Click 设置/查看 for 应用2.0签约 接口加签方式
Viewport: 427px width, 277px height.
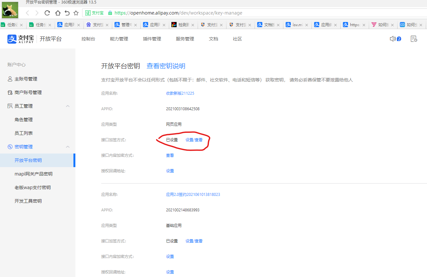point(194,241)
